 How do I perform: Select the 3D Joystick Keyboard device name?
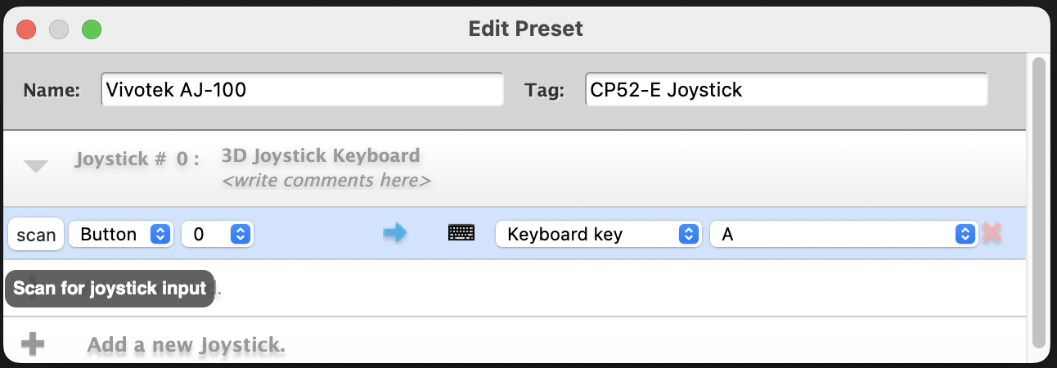pos(321,155)
